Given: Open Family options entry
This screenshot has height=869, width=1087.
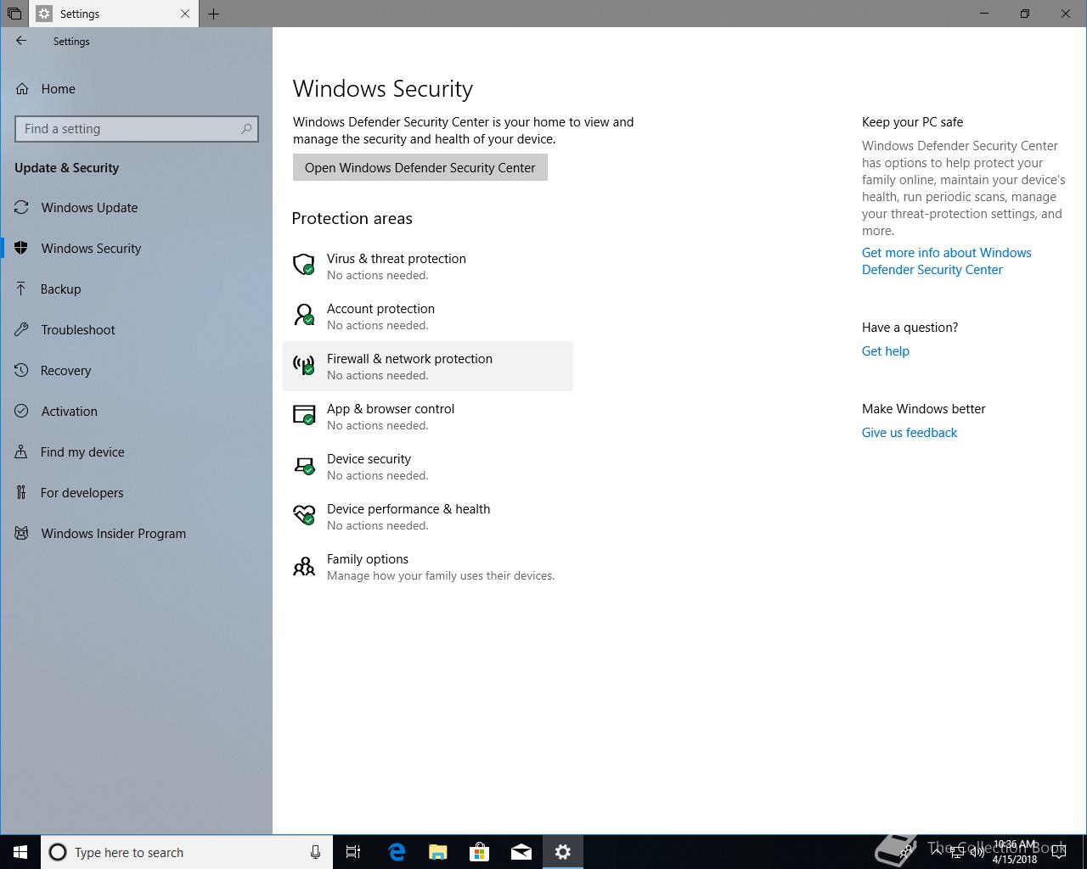Looking at the screenshot, I should (428, 567).
